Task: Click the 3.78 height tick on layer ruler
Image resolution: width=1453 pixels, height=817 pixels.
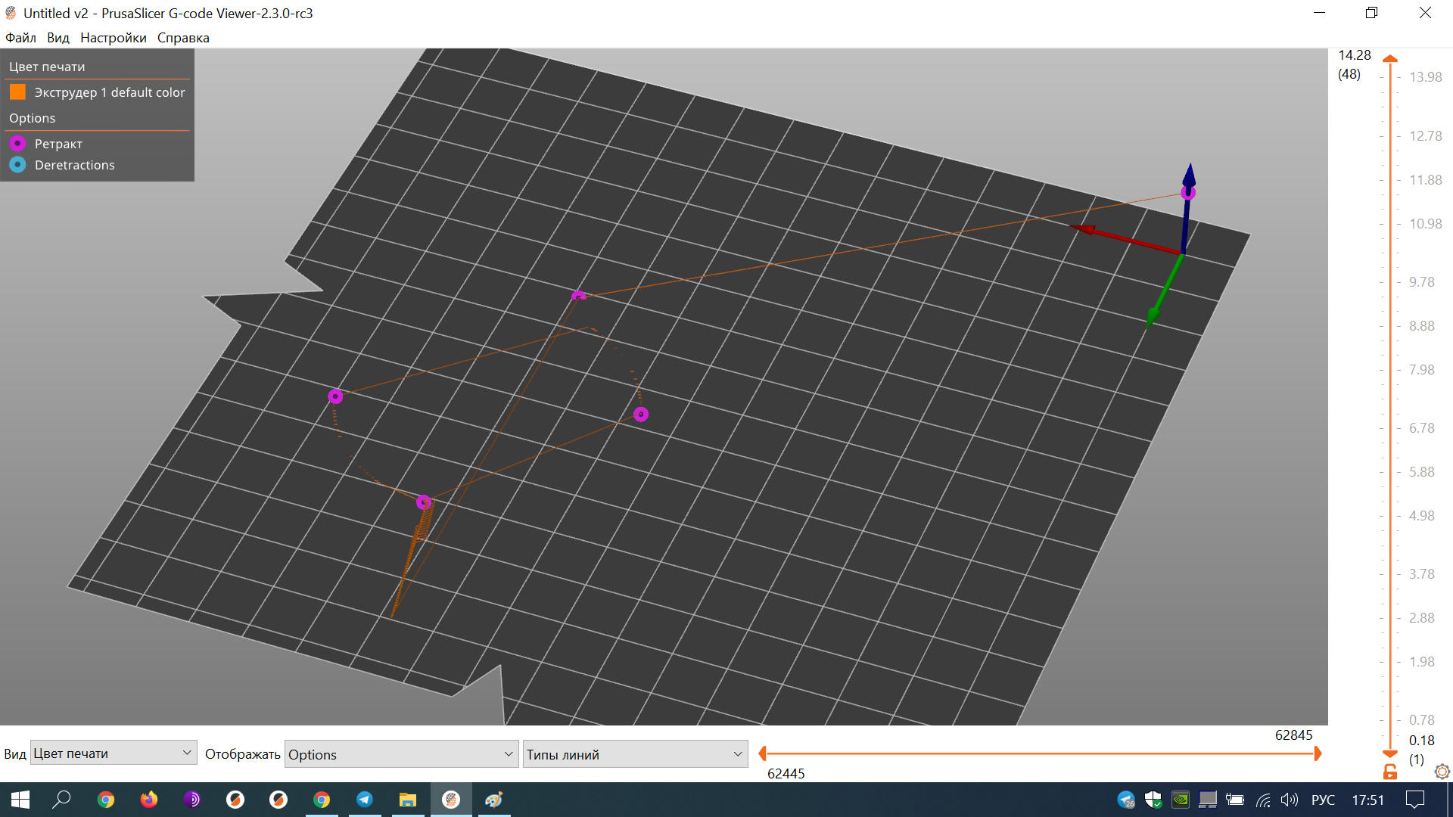Action: coord(1421,574)
